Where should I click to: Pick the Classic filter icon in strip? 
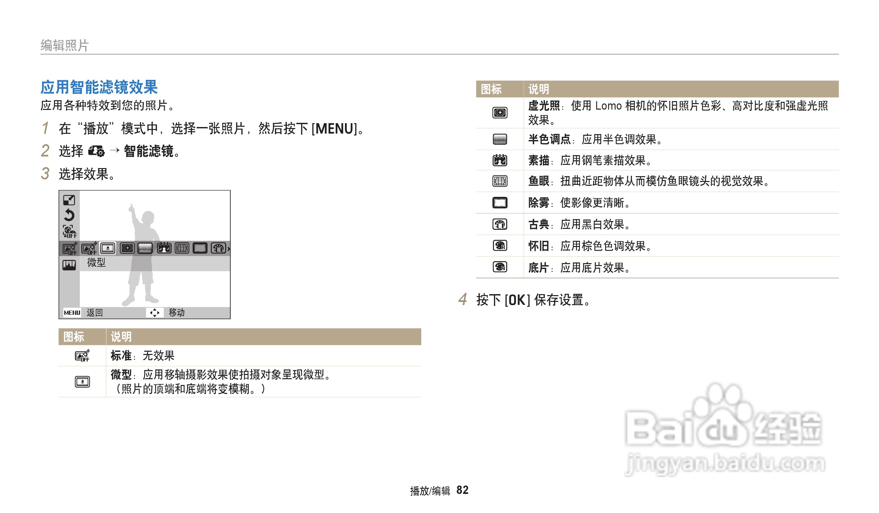coord(218,248)
